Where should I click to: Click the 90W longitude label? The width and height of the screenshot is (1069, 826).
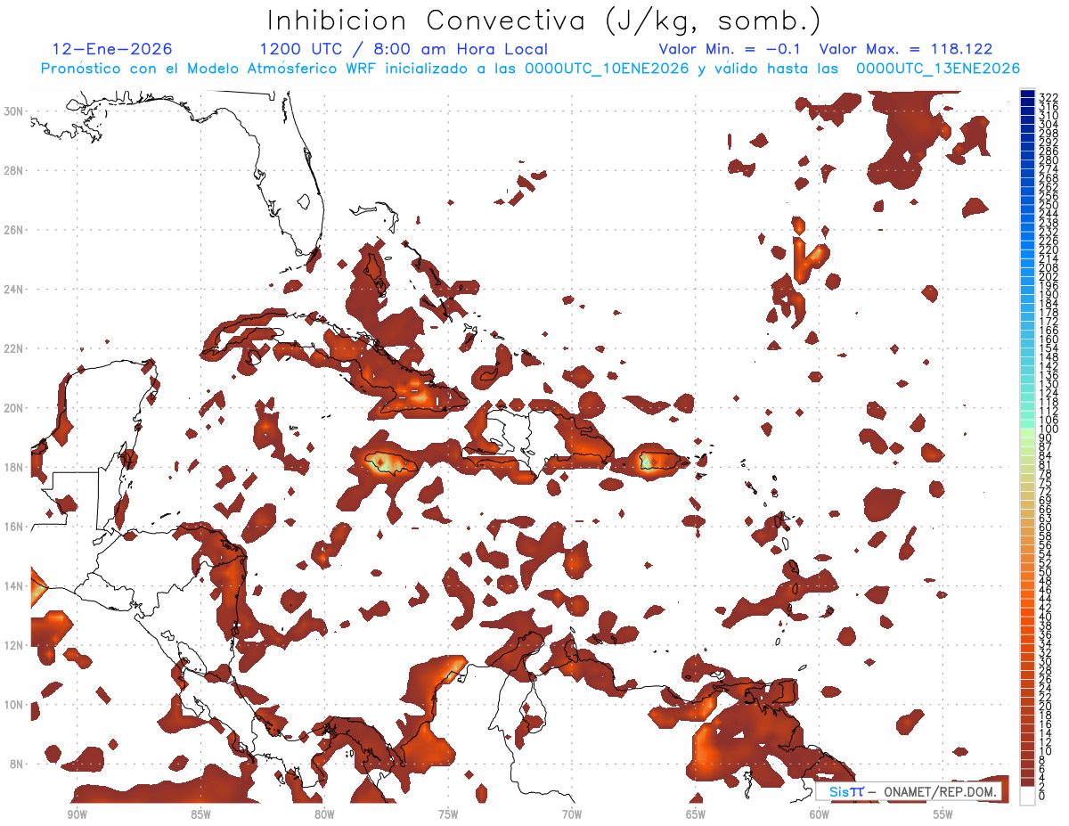tap(77, 815)
